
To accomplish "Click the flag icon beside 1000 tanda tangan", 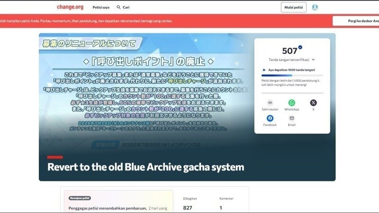I will 264,70.
